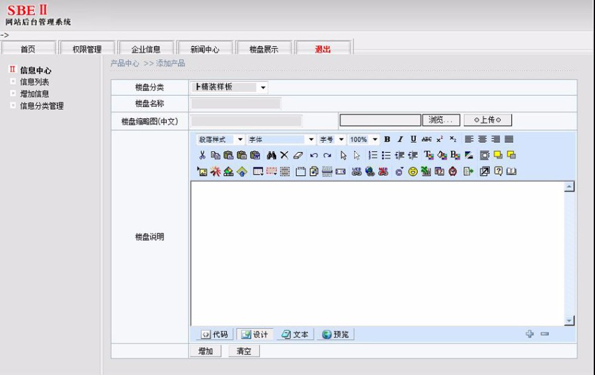Image resolution: width=595 pixels, height=375 pixels.
Task: Click the 清空 clear button
Action: point(244,351)
